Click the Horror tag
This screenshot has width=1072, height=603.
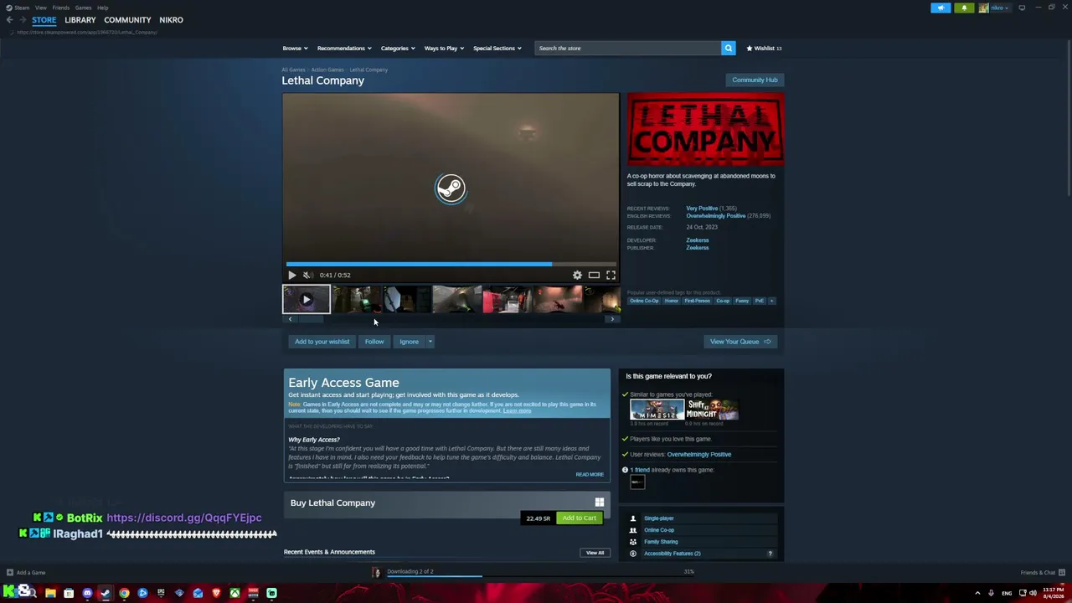pos(671,301)
